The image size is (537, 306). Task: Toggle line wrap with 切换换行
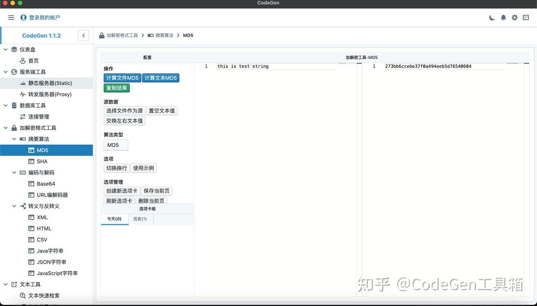click(116, 168)
